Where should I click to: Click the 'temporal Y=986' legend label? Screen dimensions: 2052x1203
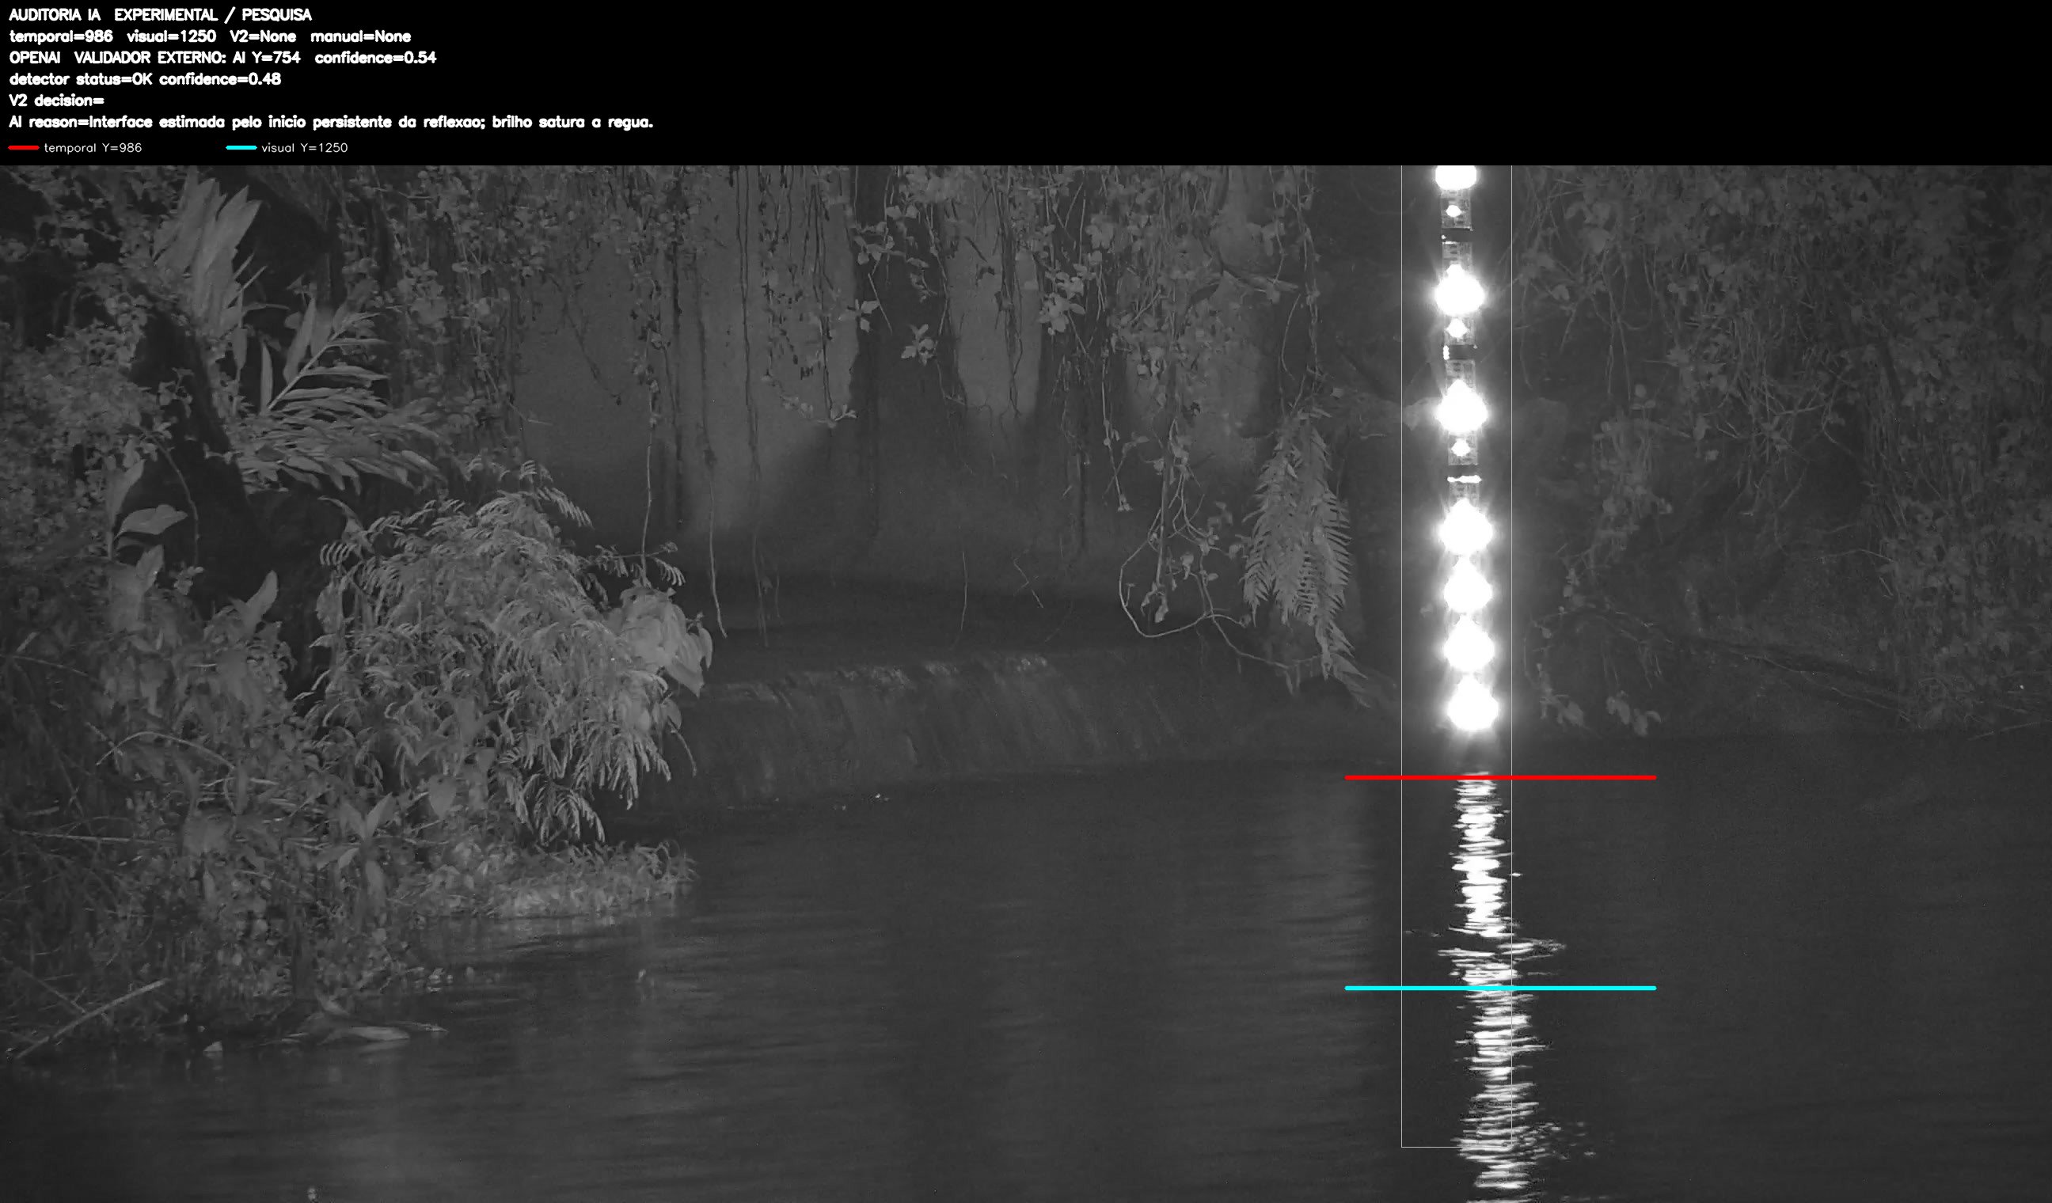pos(93,147)
